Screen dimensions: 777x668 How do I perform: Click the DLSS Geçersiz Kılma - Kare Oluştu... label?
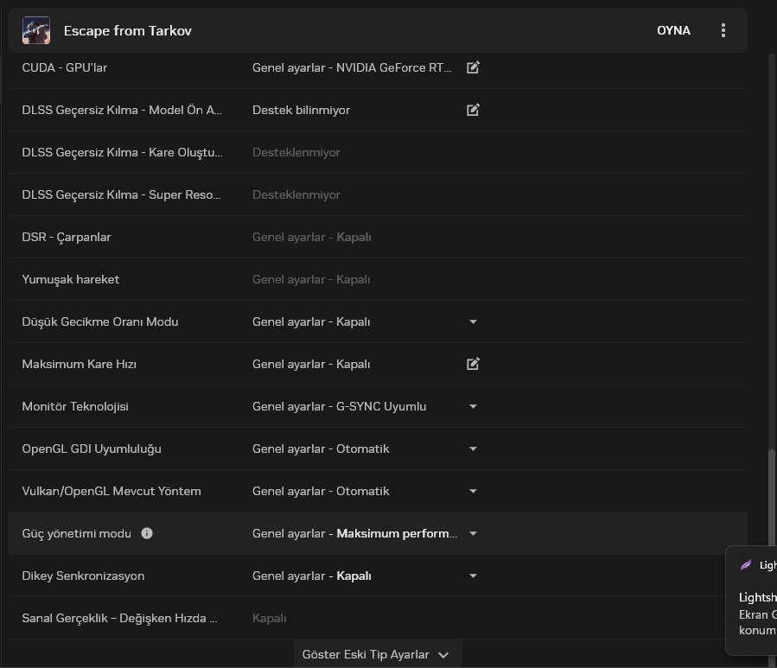pos(122,152)
